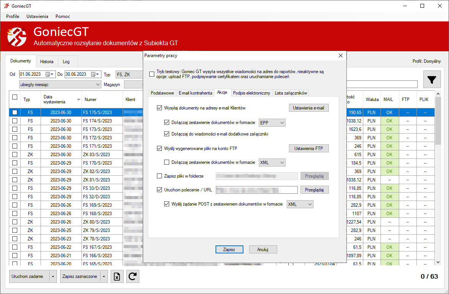
Task: Select row checkbox for FS 167/S/2023
Action: point(15,247)
